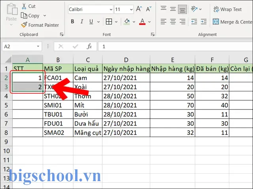Select row 9 header

(6, 142)
